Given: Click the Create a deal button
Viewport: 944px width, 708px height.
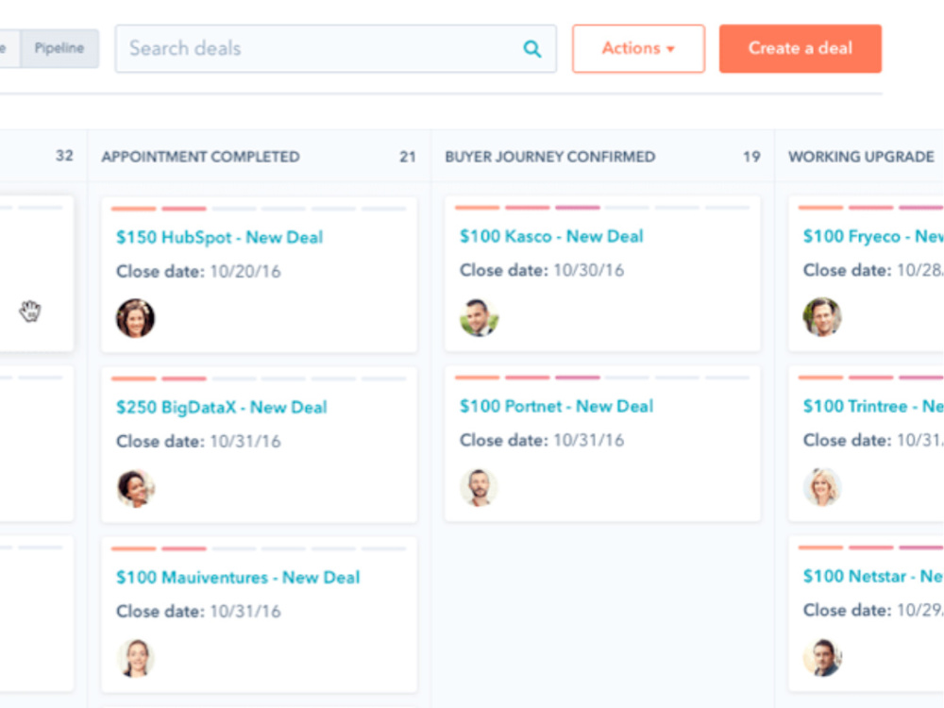Looking at the screenshot, I should 801,49.
